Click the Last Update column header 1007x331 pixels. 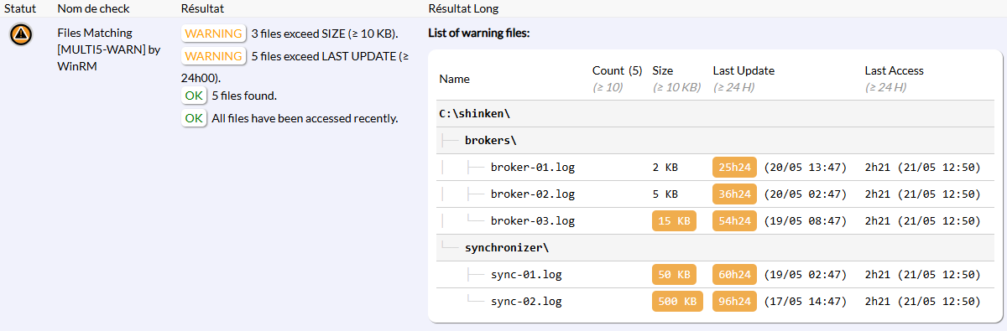click(744, 71)
